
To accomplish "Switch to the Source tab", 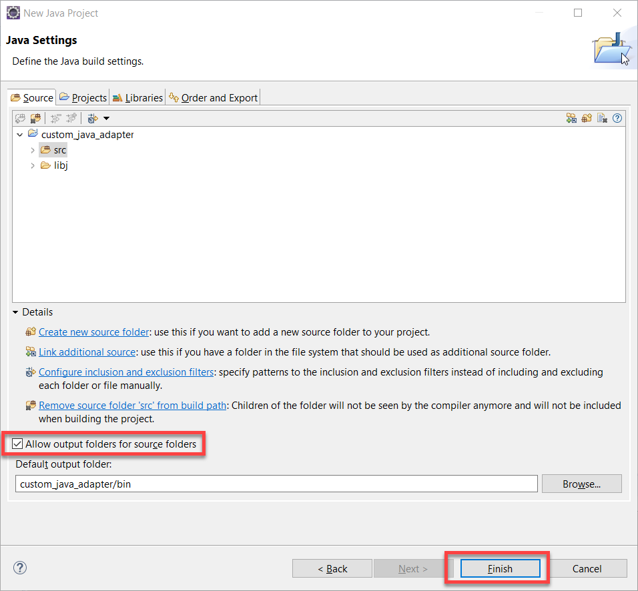I will pos(32,97).
